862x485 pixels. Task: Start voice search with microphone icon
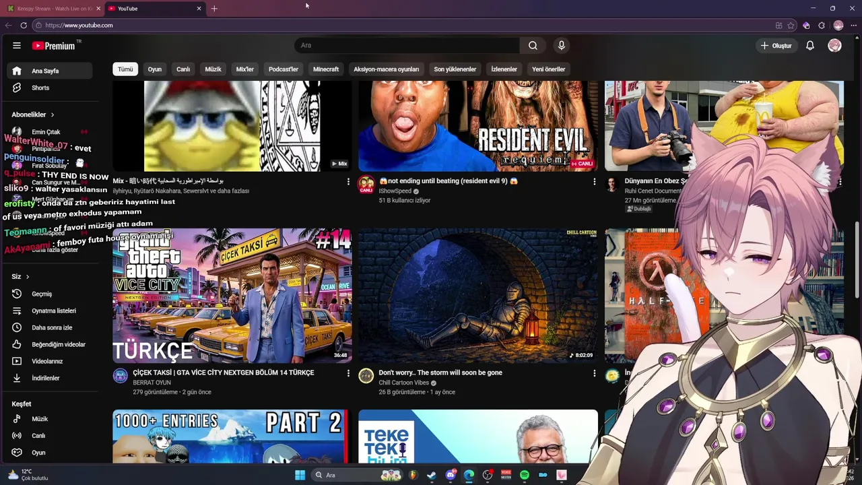562,46
